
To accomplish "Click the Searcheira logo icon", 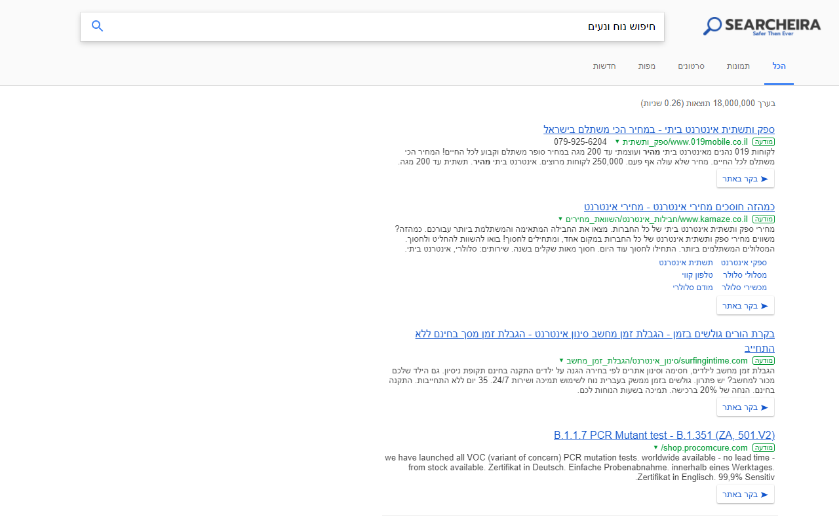I will coord(711,26).
